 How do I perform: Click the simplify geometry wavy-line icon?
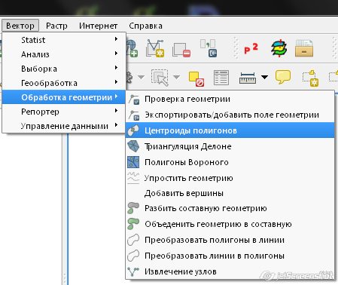pos(133,178)
